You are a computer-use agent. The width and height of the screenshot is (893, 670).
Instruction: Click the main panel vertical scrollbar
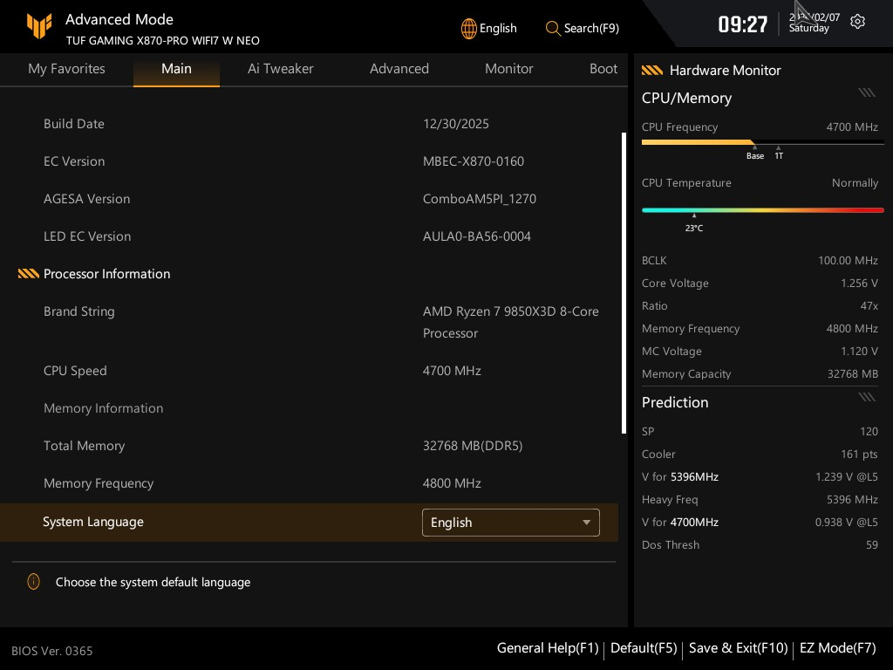(624, 283)
